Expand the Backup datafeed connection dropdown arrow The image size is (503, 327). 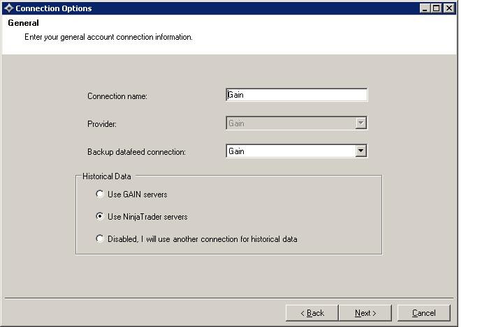(x=360, y=151)
